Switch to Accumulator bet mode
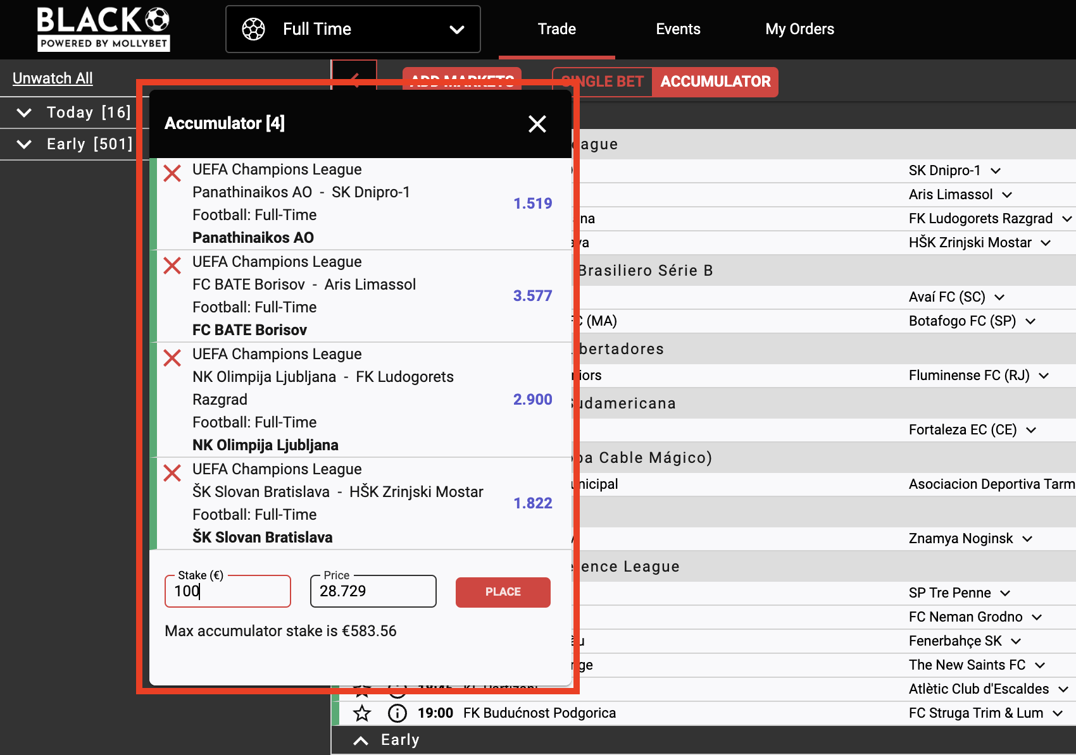 tap(715, 82)
